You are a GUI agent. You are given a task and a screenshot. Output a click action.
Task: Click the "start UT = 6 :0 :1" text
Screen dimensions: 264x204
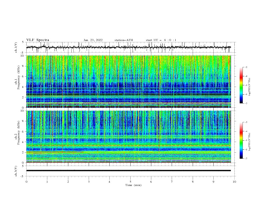[x=161, y=40]
